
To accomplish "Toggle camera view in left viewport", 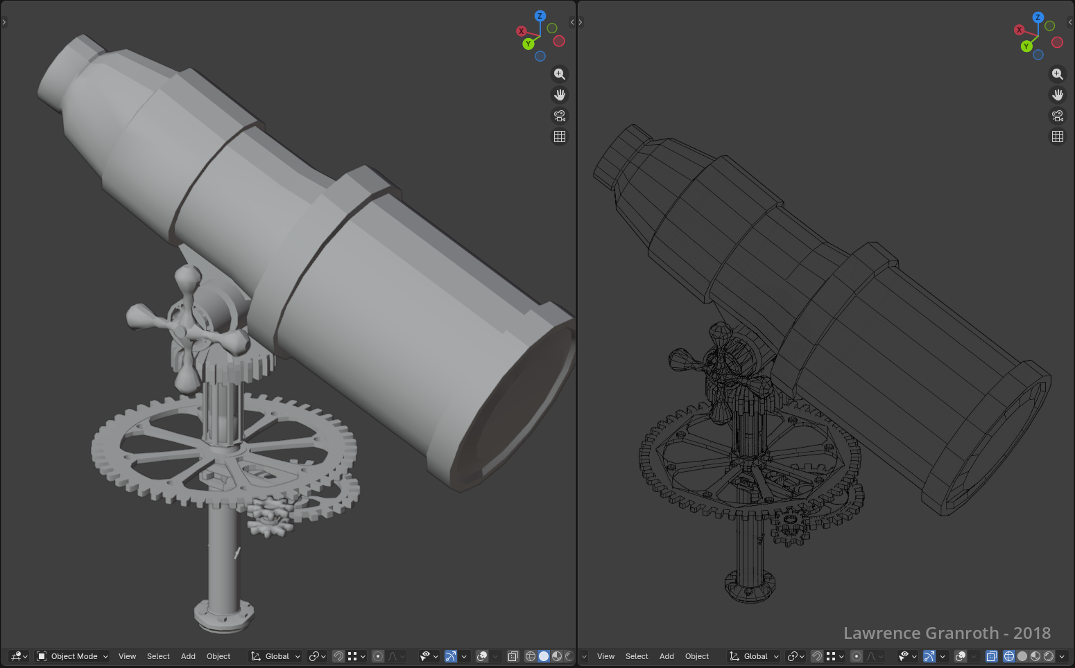I will [560, 116].
